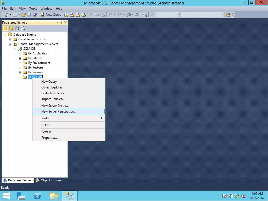Switch to Registered Servers bottom tab
Viewport: 268px width, 201px height.
pyautogui.click(x=18, y=180)
